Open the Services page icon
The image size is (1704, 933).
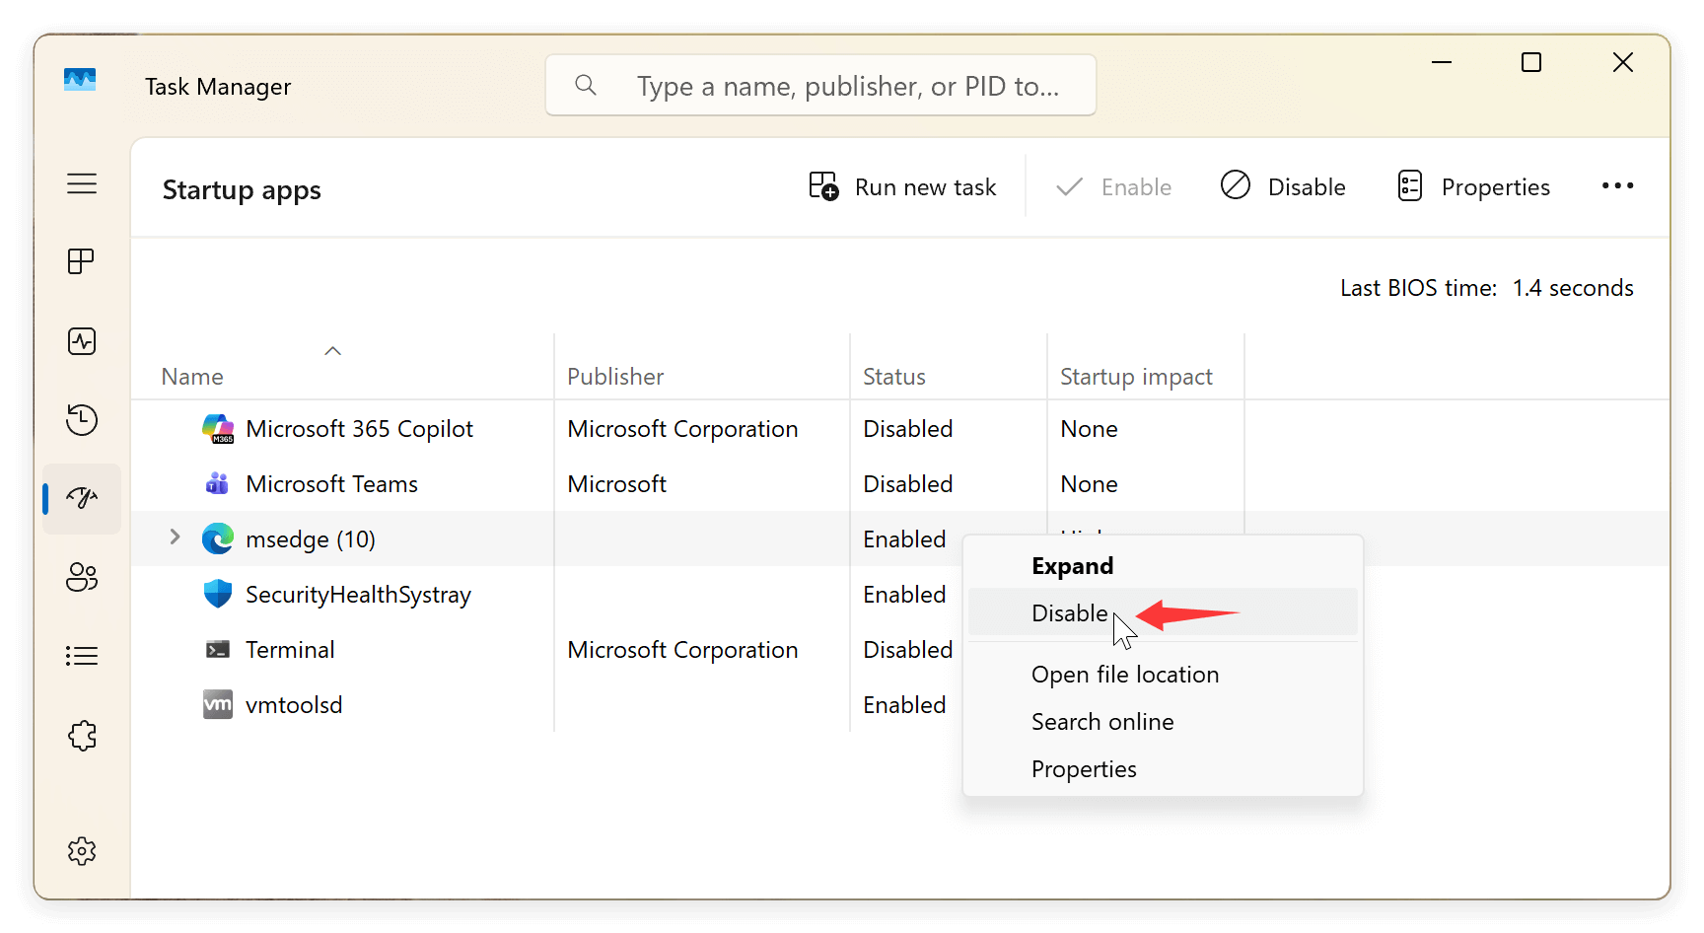click(x=81, y=736)
